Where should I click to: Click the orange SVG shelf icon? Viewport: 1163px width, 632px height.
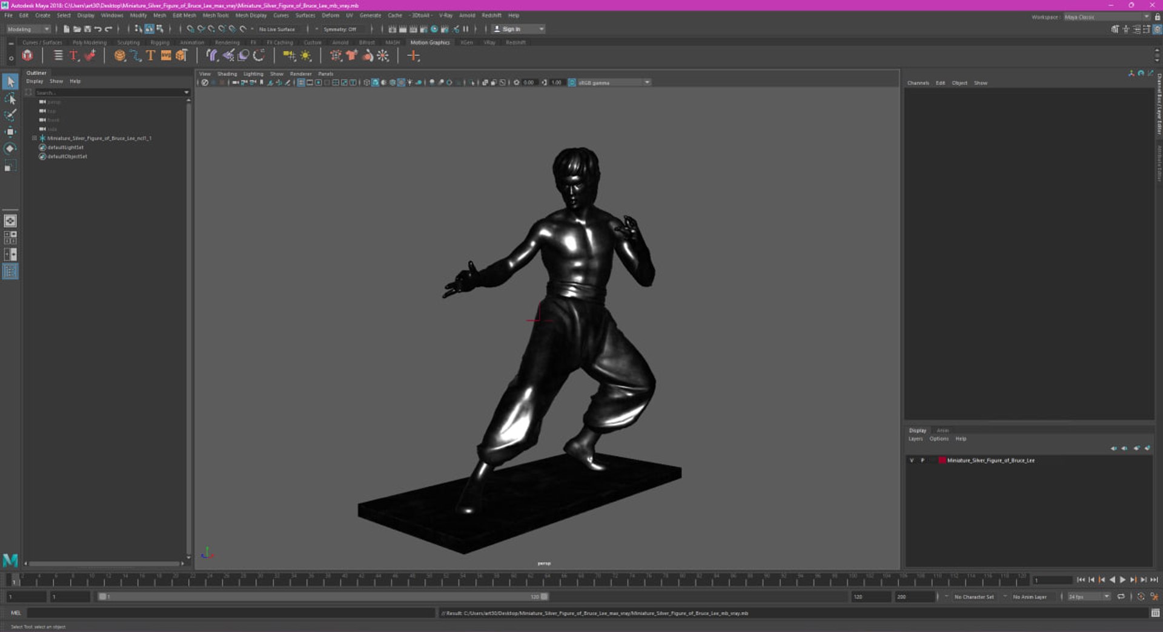tap(165, 56)
